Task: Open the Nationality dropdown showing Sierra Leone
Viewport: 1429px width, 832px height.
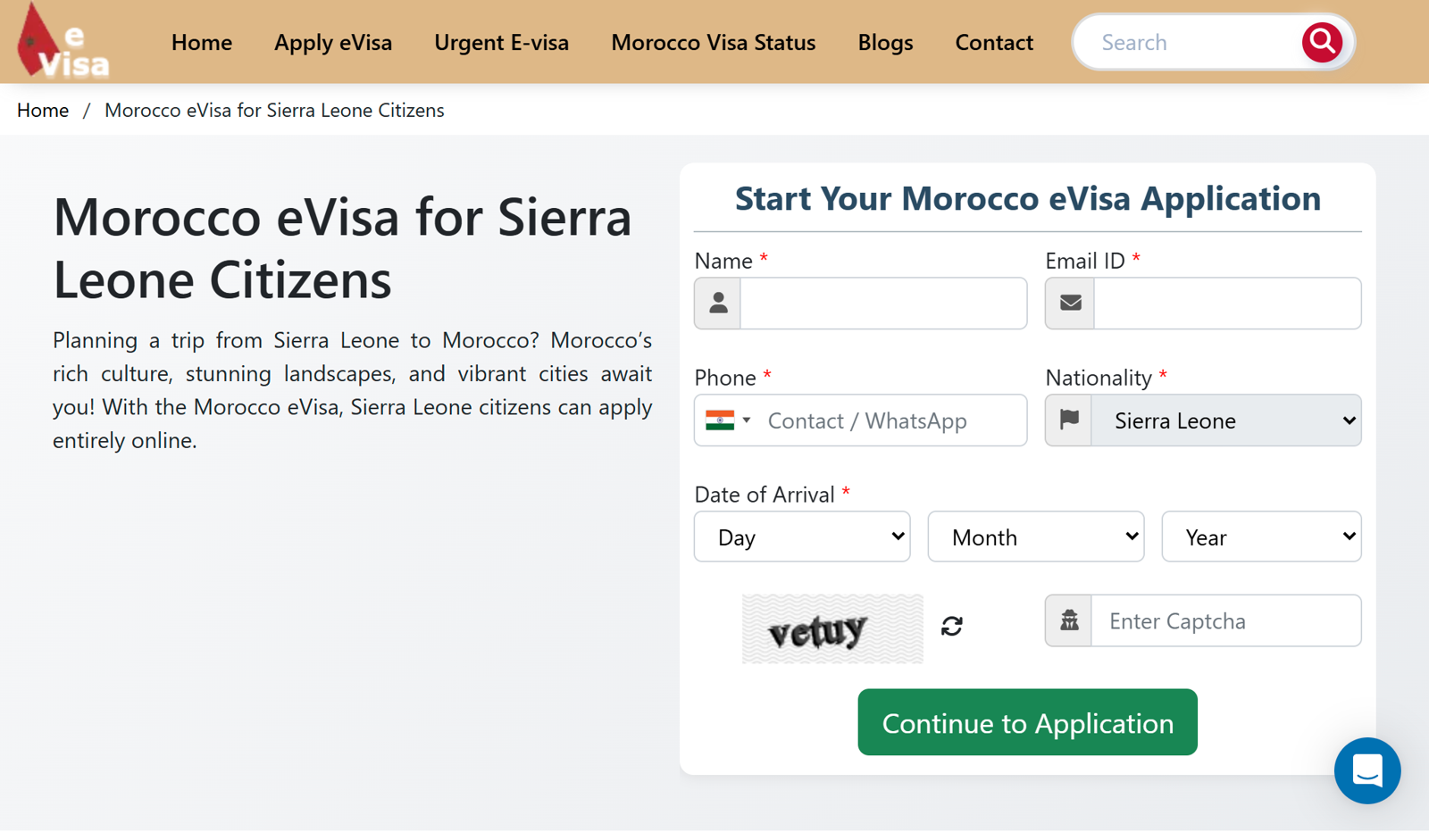Action: (x=1225, y=420)
